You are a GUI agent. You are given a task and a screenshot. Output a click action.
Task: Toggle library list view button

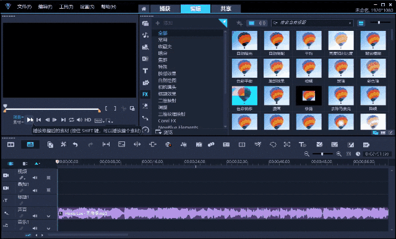pos(361,23)
